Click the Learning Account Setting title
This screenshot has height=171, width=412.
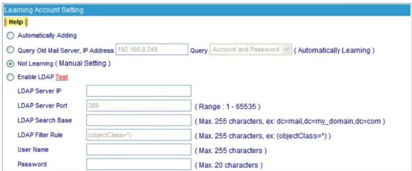click(44, 10)
